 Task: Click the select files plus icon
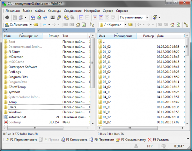pyautogui.click(x=81, y=17)
